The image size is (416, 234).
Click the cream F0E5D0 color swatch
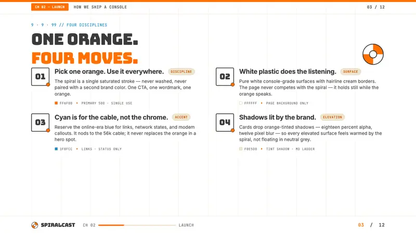241,149
